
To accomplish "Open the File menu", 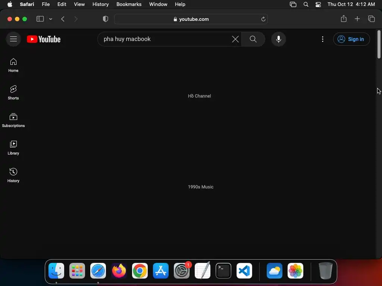I will pyautogui.click(x=46, y=4).
